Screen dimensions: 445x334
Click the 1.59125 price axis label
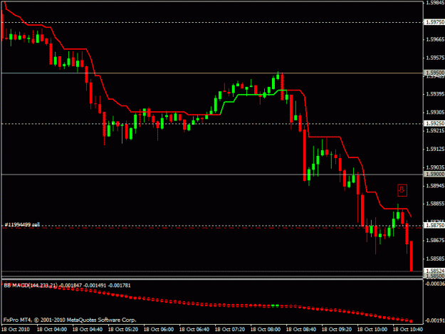click(435, 149)
